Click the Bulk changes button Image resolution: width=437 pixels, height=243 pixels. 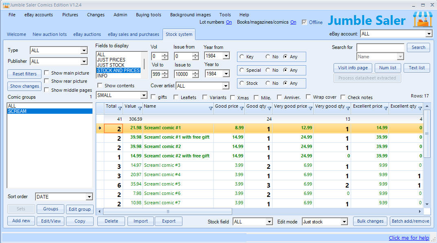(370, 221)
